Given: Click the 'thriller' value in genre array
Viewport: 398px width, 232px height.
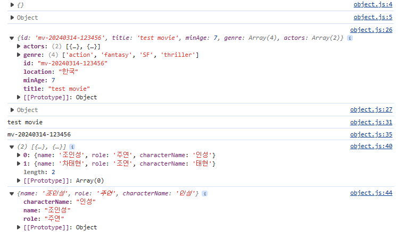Looking at the screenshot, I should coord(178,55).
